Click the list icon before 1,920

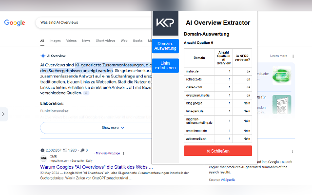tap(65, 151)
